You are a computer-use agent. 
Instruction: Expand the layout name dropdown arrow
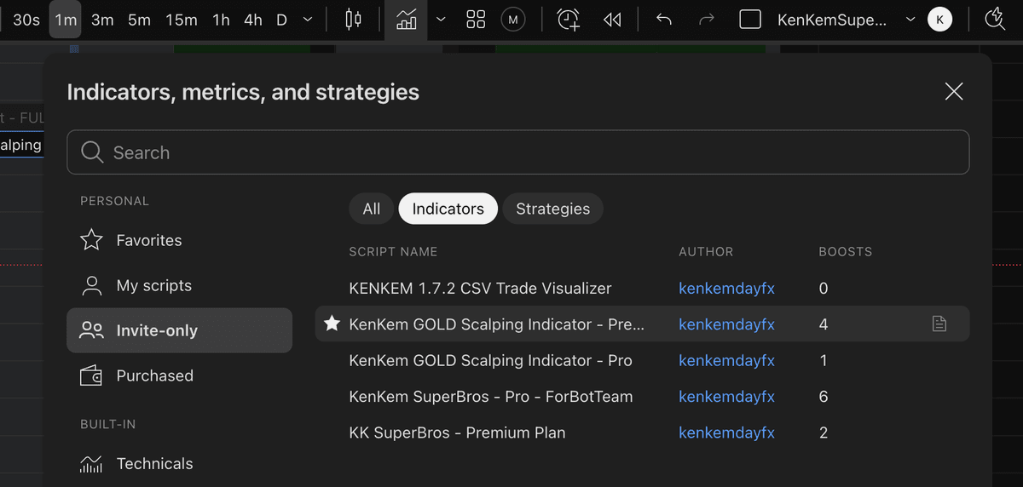910,20
